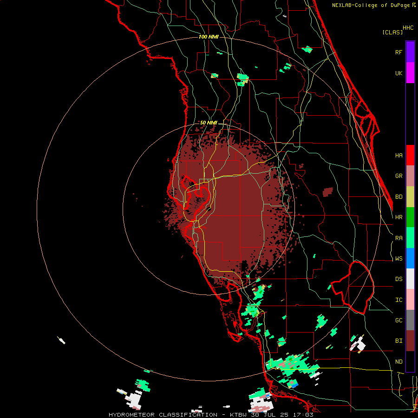Click the RF legend label

click(x=398, y=52)
